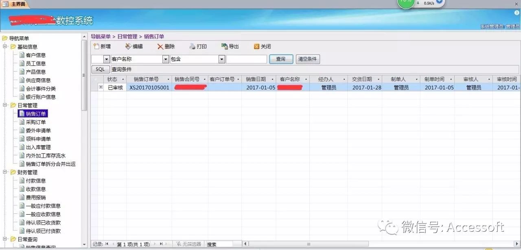Open 待认领已收货款 in the tree

tap(43, 223)
